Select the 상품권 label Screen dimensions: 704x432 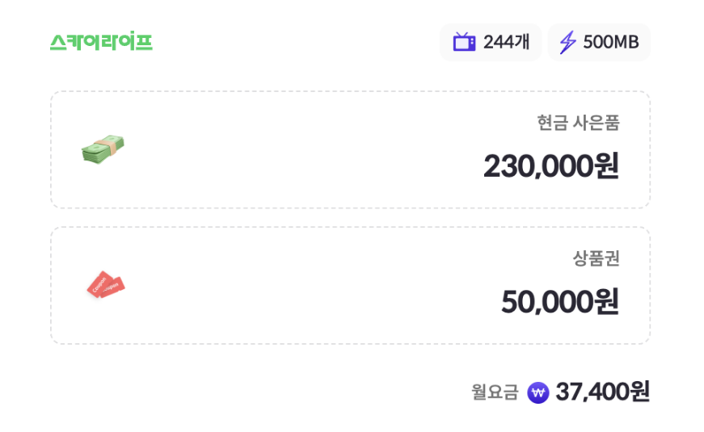tap(596, 259)
